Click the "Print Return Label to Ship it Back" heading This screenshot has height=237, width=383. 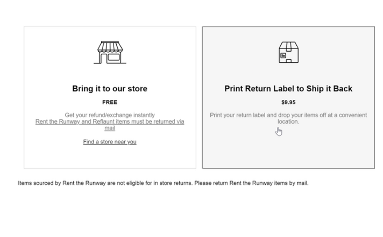(x=288, y=89)
